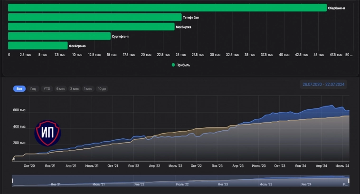Set the chart range to 10 дн

[x=102, y=89]
